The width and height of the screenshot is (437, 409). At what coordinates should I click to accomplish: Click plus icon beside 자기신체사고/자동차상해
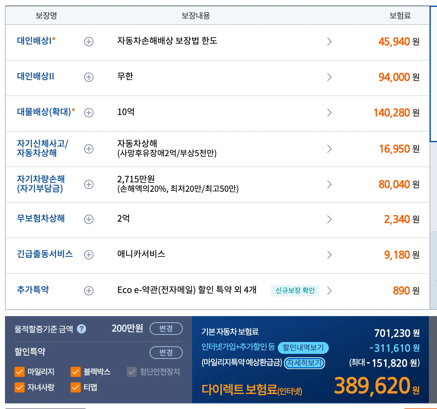pyautogui.click(x=89, y=149)
